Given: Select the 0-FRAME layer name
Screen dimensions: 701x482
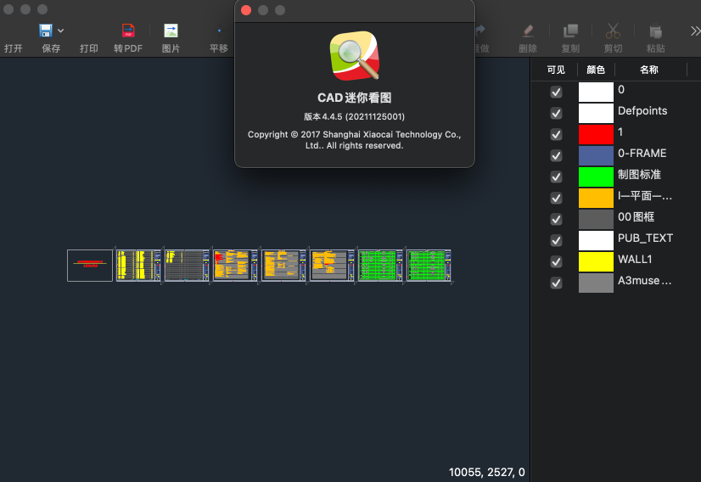Looking at the screenshot, I should 642,154.
